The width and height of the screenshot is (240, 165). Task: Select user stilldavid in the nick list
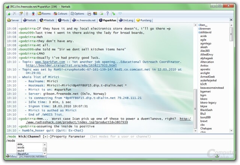206,33
